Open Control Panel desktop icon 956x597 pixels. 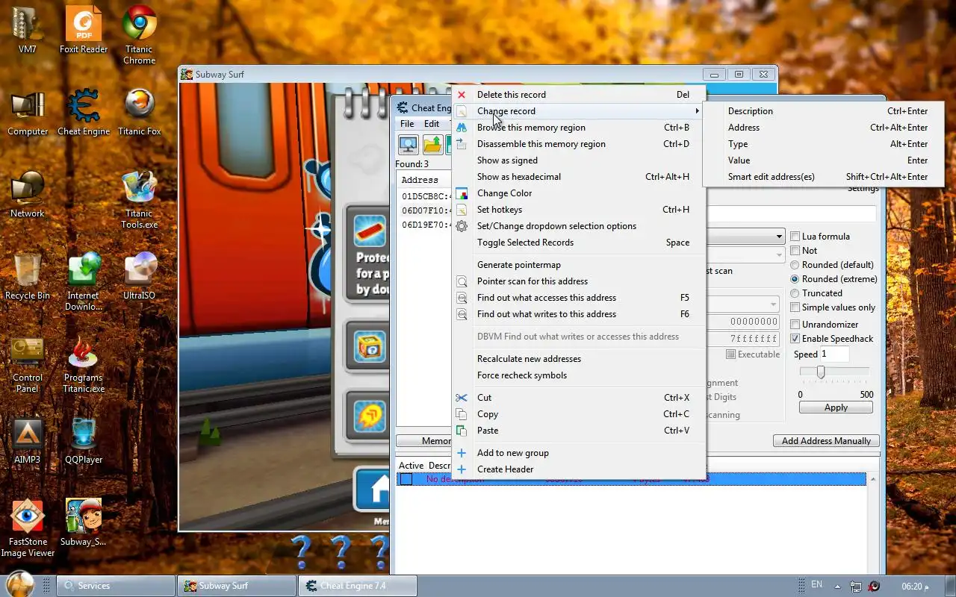click(x=28, y=364)
